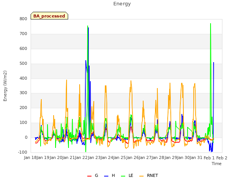Click the Energy (W/m2) axis label
Viewport: 245px width, 183px height.
(x=5, y=86)
